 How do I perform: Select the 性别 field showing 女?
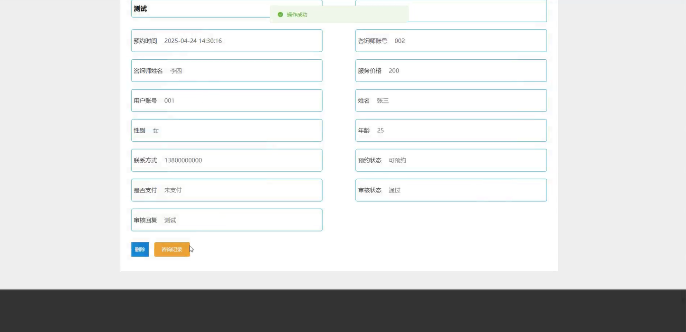[227, 130]
